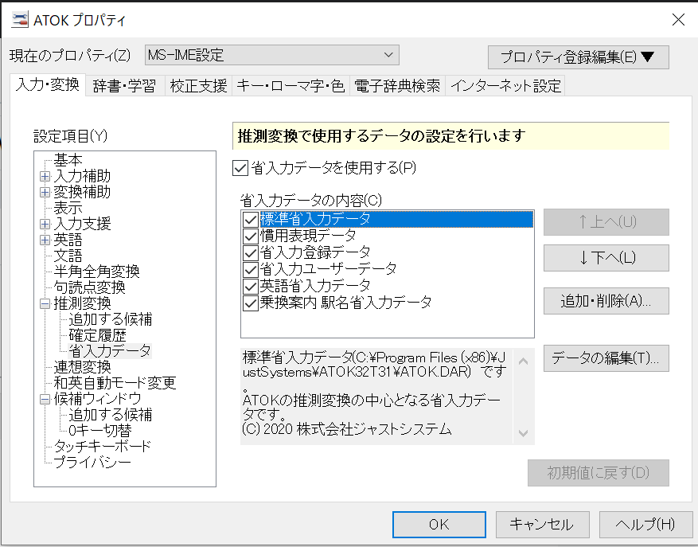Screen dimensions: 698x547
Task: Toggle 省入力ユーザーデータ checkbox
Action: tap(251, 269)
